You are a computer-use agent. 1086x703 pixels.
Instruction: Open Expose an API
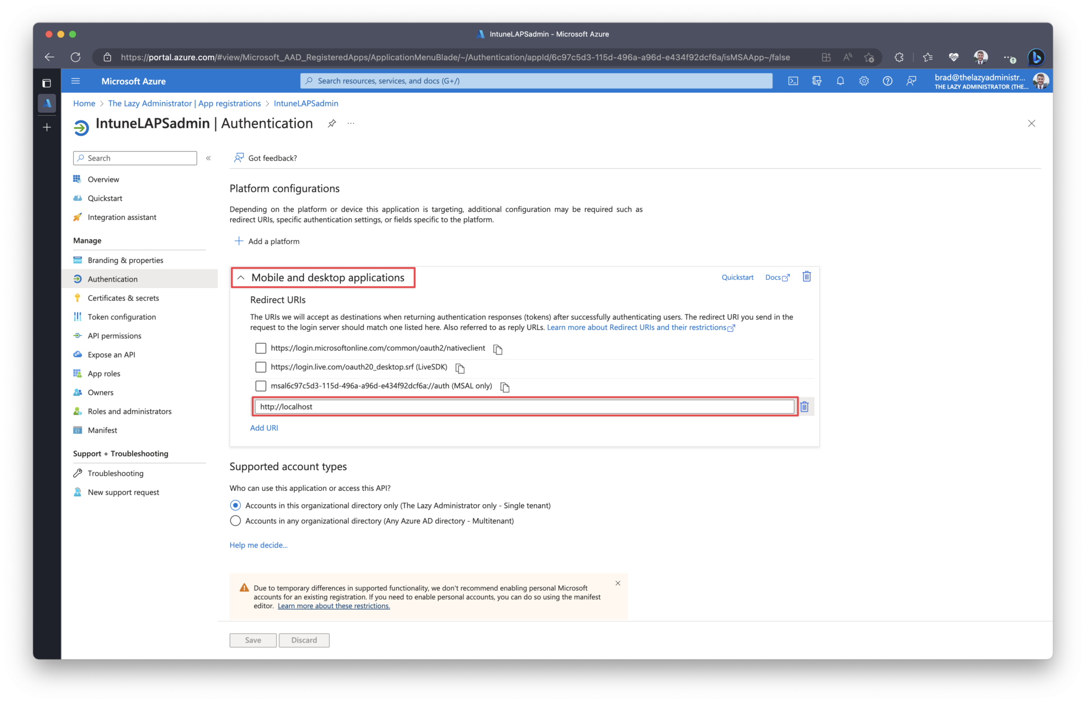pyautogui.click(x=111, y=355)
